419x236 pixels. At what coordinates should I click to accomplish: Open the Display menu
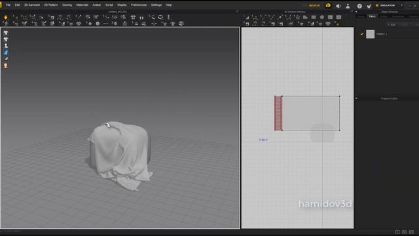click(x=122, y=5)
